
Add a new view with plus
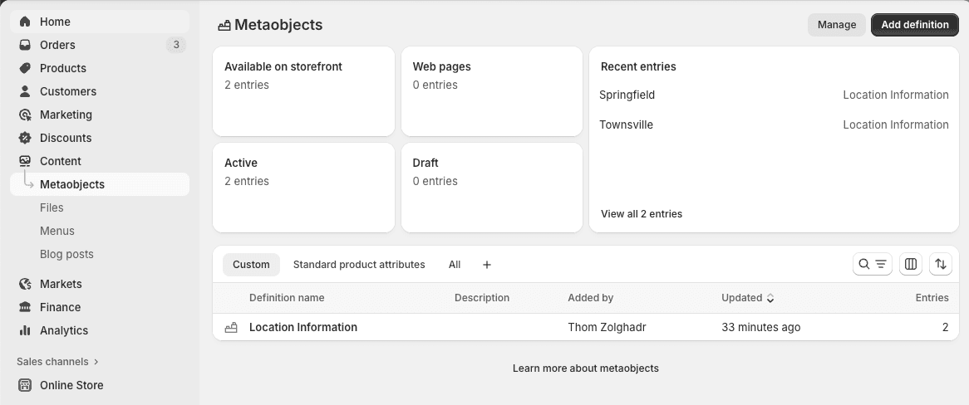click(487, 265)
